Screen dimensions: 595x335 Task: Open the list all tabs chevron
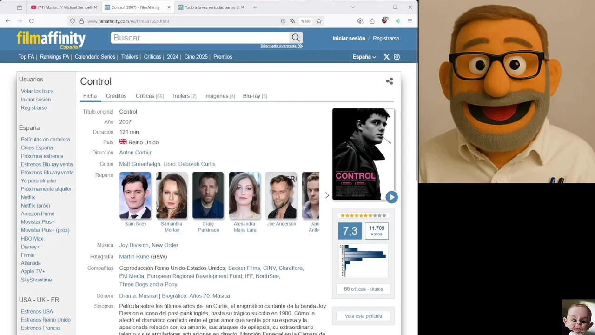tap(353, 7)
